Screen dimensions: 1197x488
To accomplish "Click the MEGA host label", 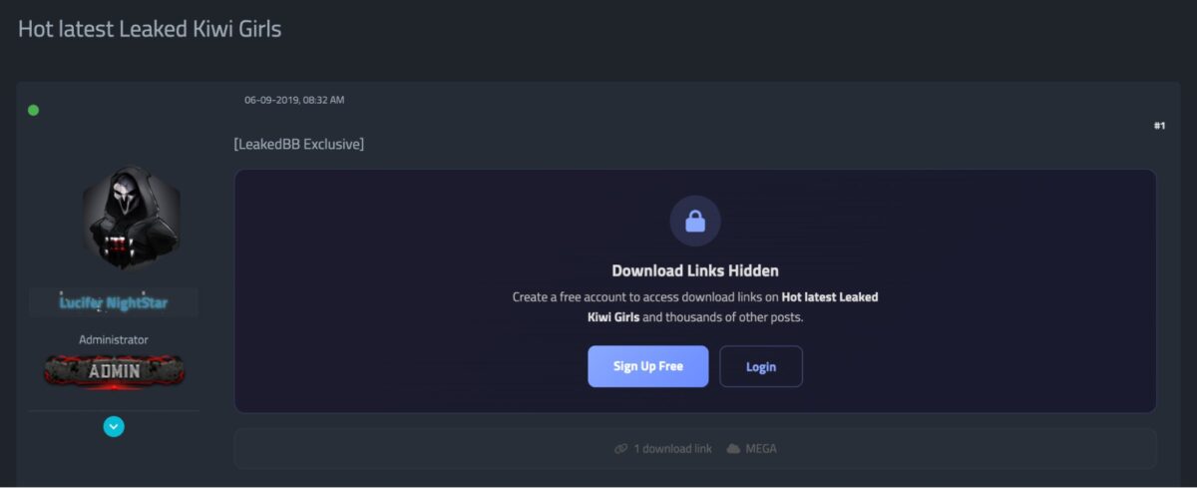I will click(761, 449).
